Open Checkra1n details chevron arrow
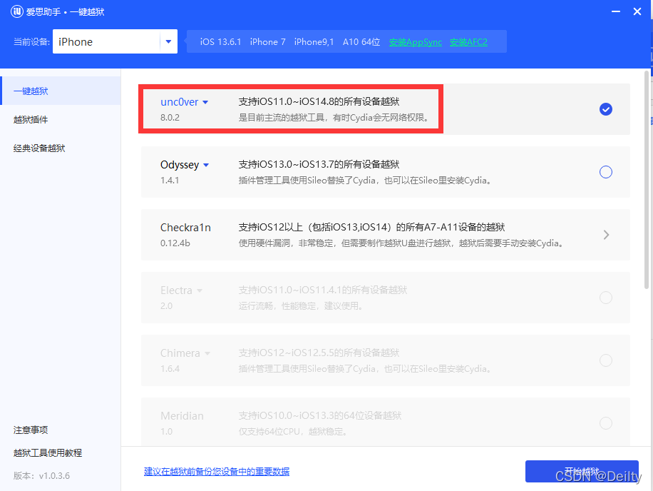The width and height of the screenshot is (653, 491). [x=607, y=235]
